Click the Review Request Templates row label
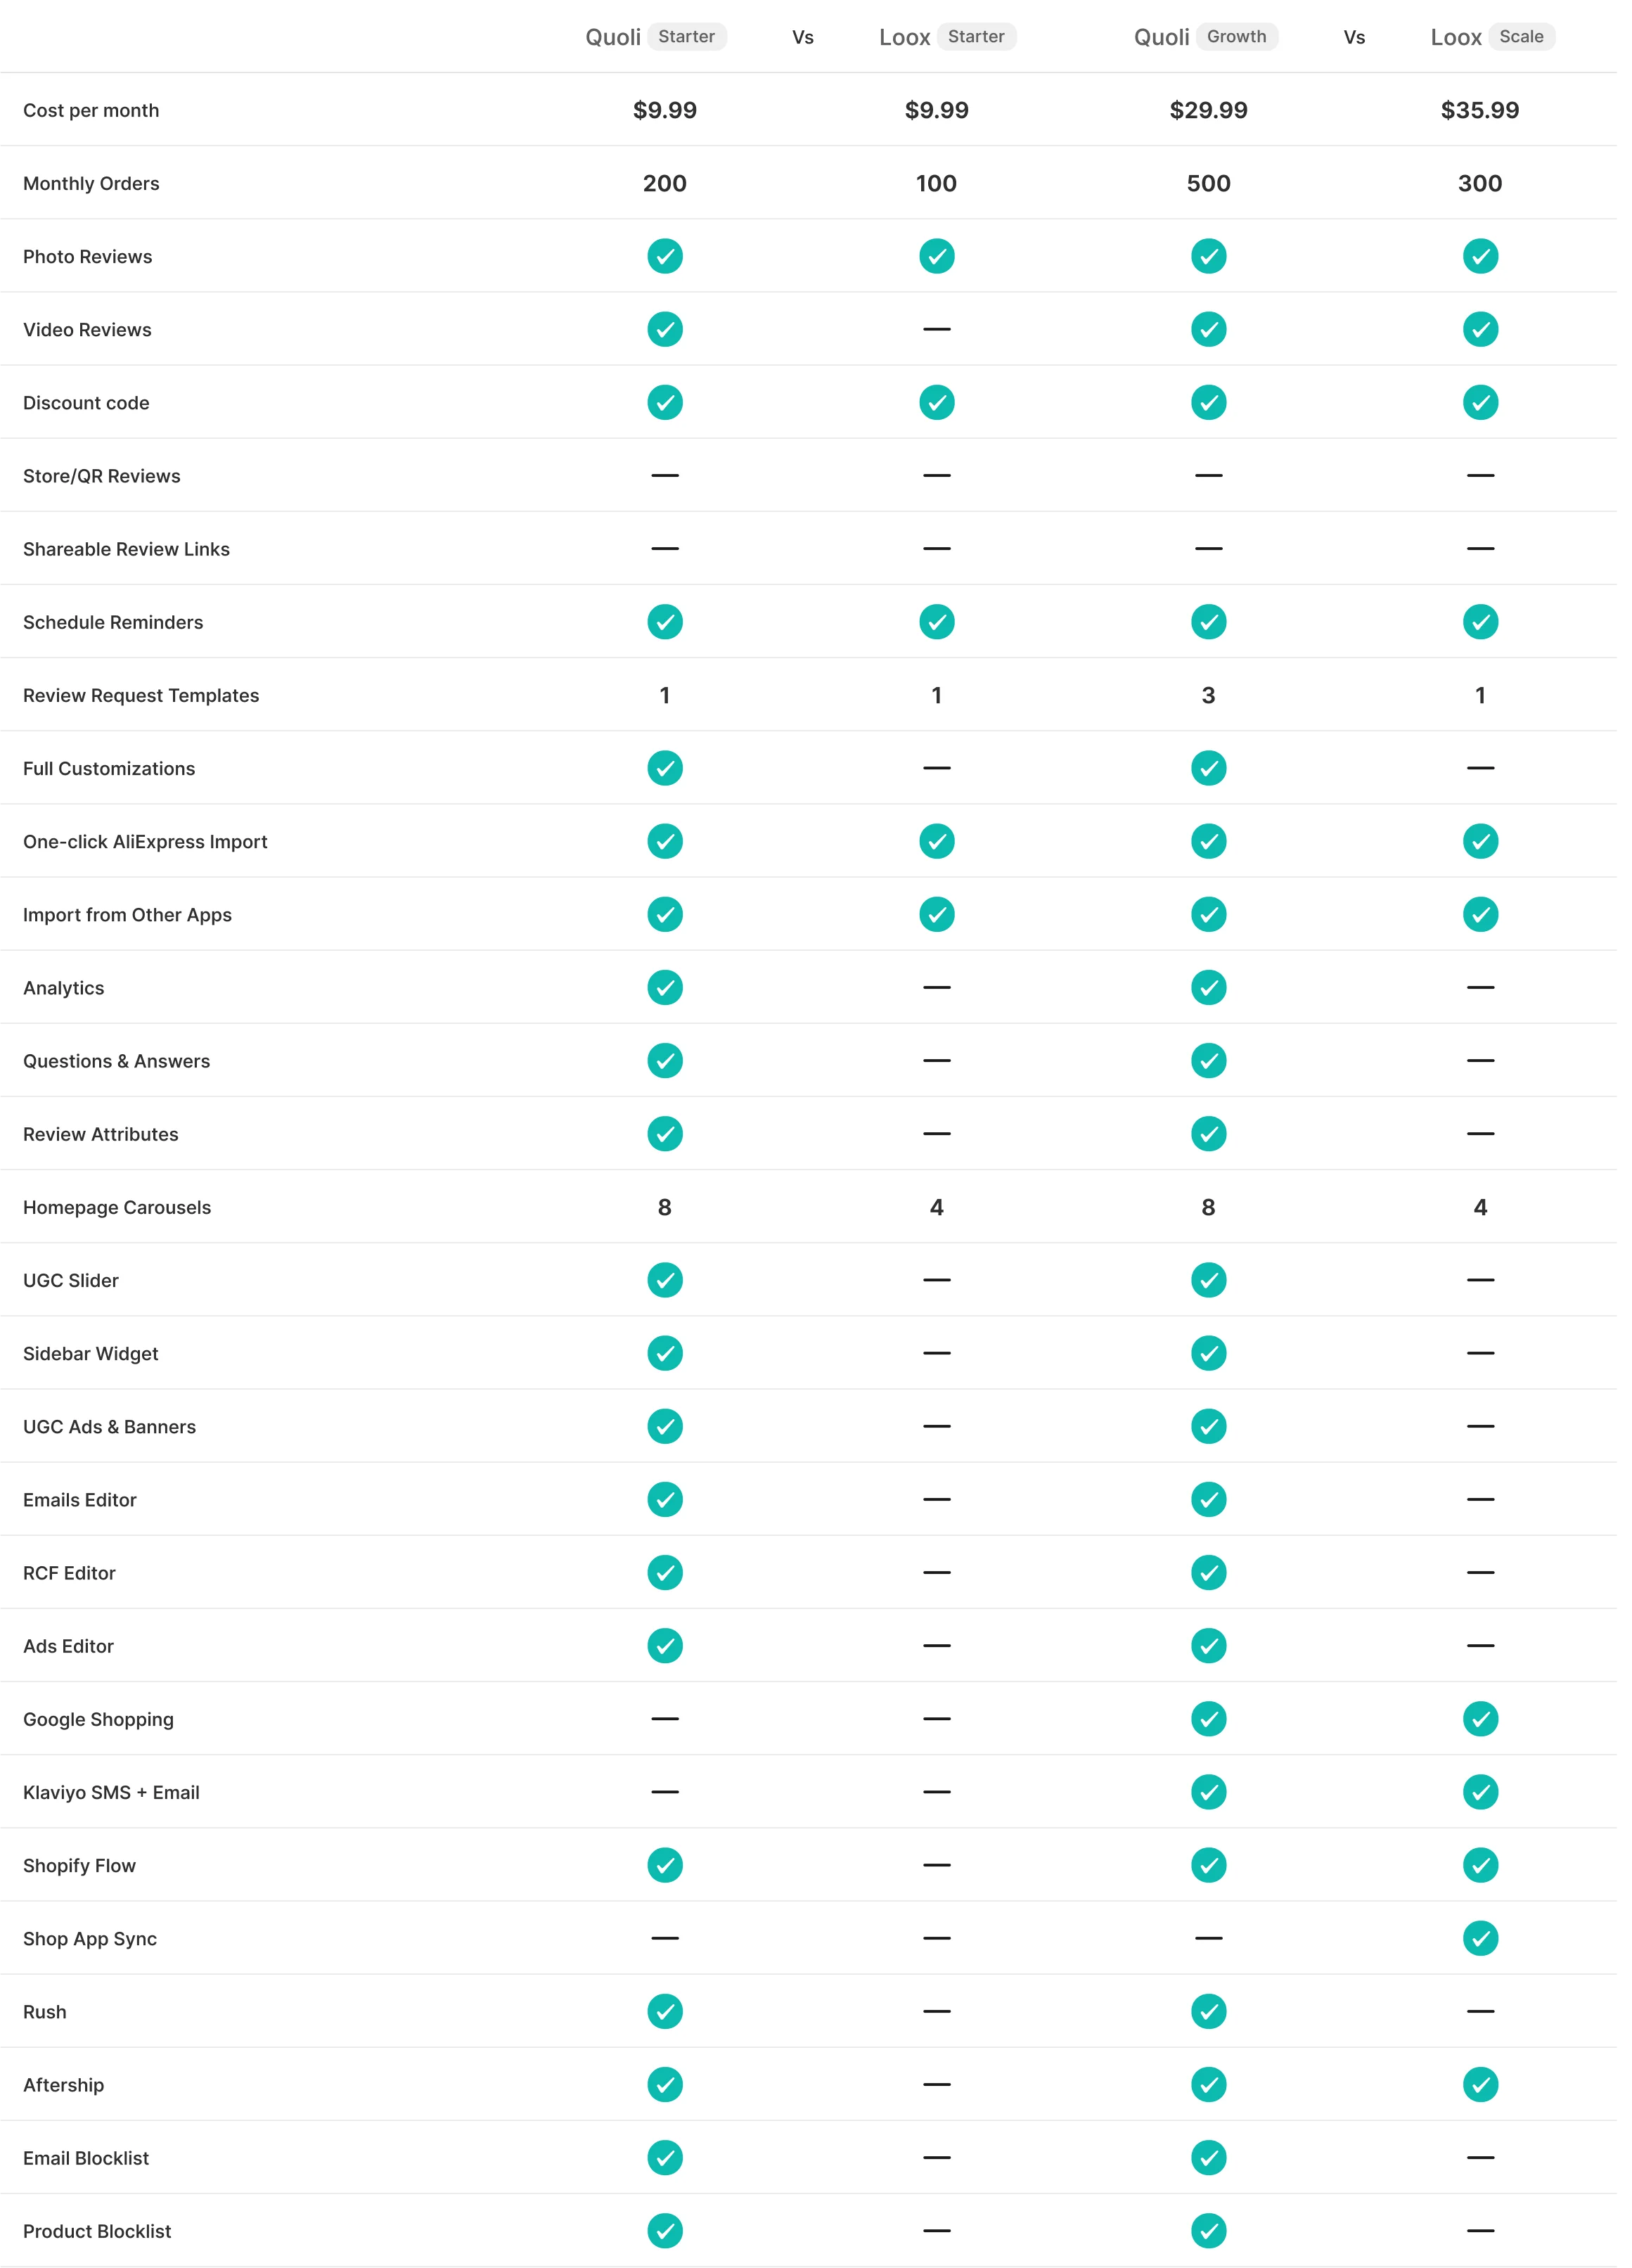Screen dimensions: 1632x2268 (141, 695)
